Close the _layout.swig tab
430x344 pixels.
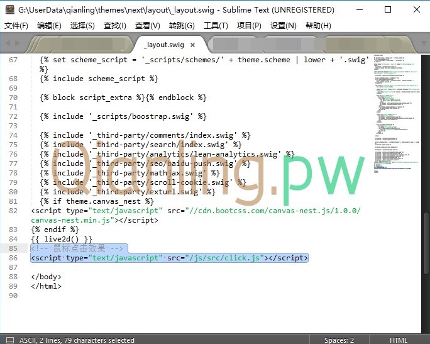(193, 45)
